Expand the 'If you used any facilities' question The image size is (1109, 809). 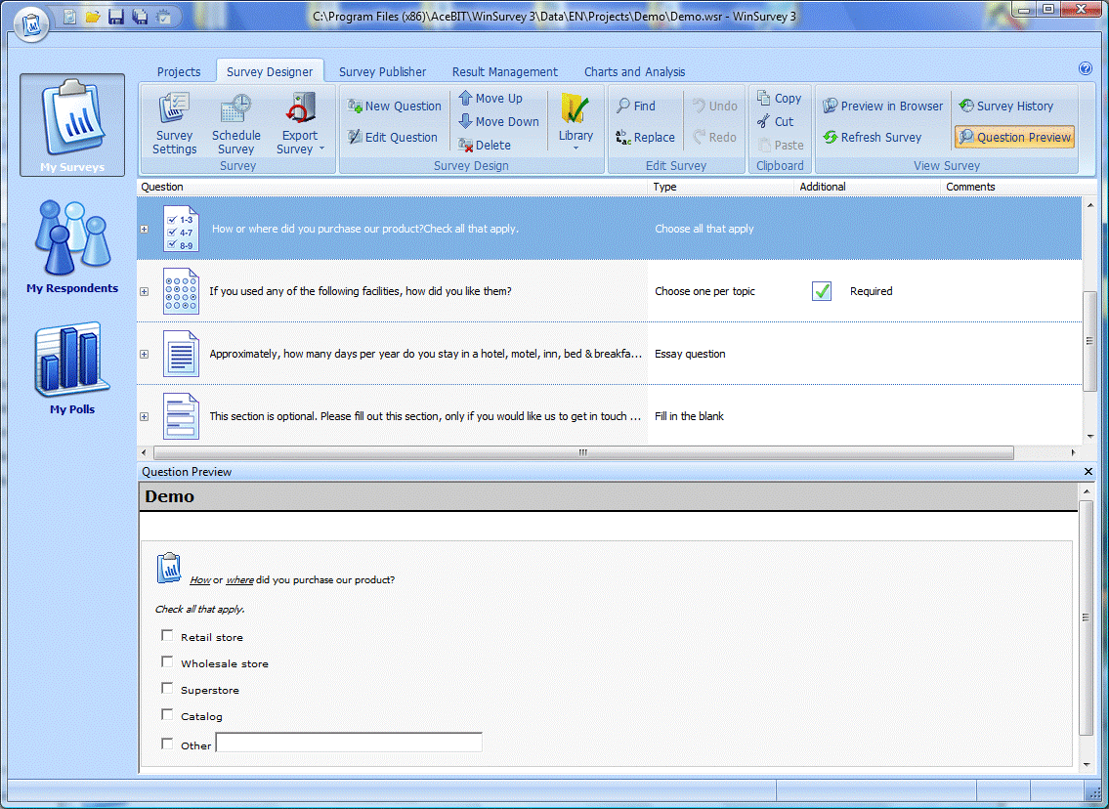coord(145,291)
